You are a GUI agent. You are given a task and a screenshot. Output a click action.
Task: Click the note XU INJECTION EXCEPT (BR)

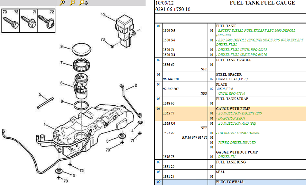click(239, 113)
